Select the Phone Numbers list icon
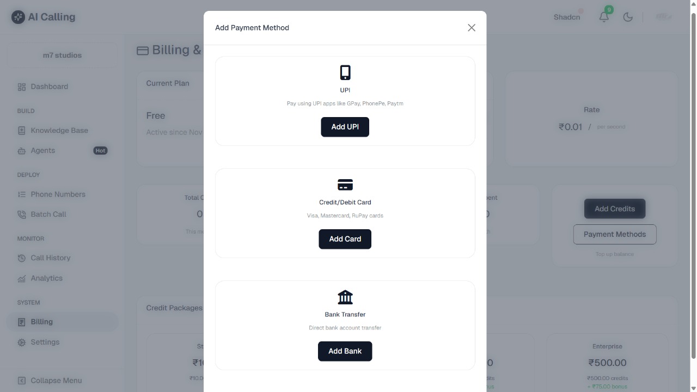This screenshot has height=392, width=697. pos(21,194)
